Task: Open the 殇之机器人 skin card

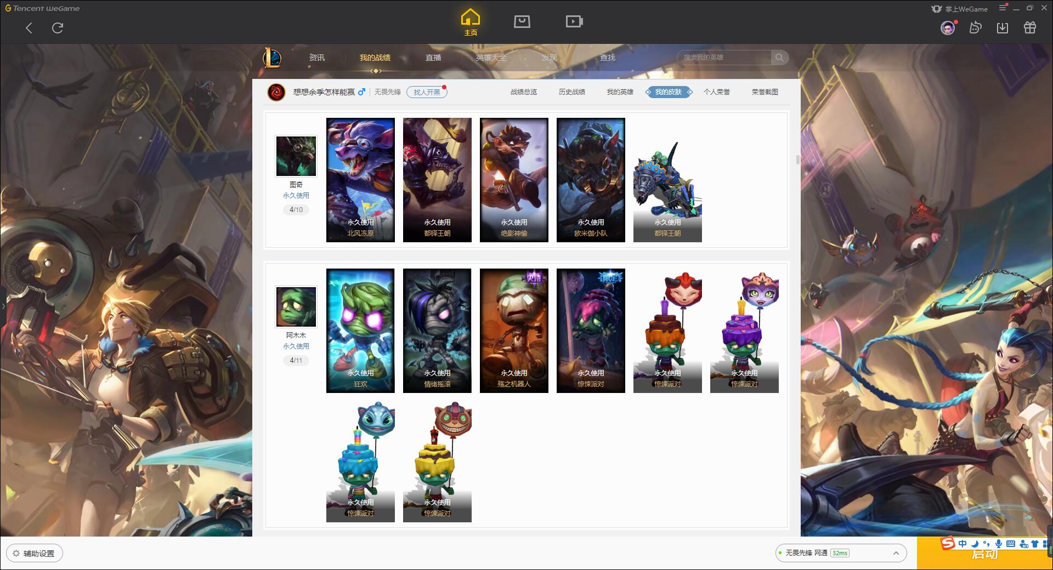Action: tap(514, 330)
